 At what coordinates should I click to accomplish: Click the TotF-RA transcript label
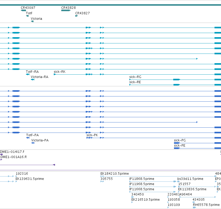(32, 72)
